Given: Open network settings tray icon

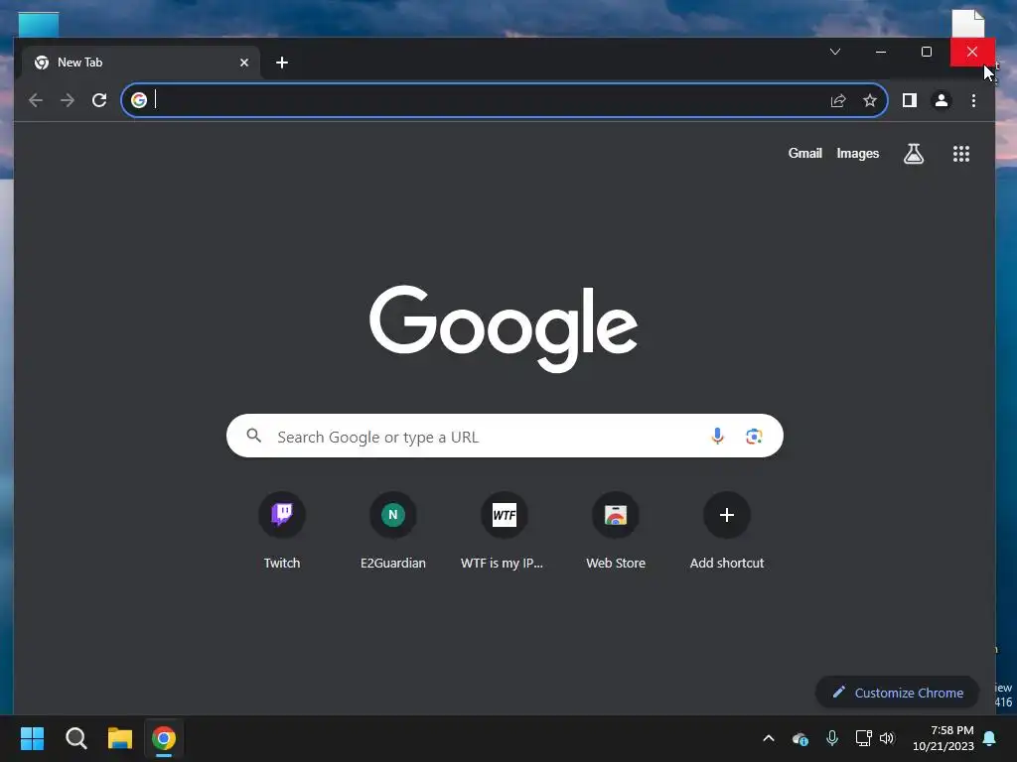Looking at the screenshot, I should [863, 738].
